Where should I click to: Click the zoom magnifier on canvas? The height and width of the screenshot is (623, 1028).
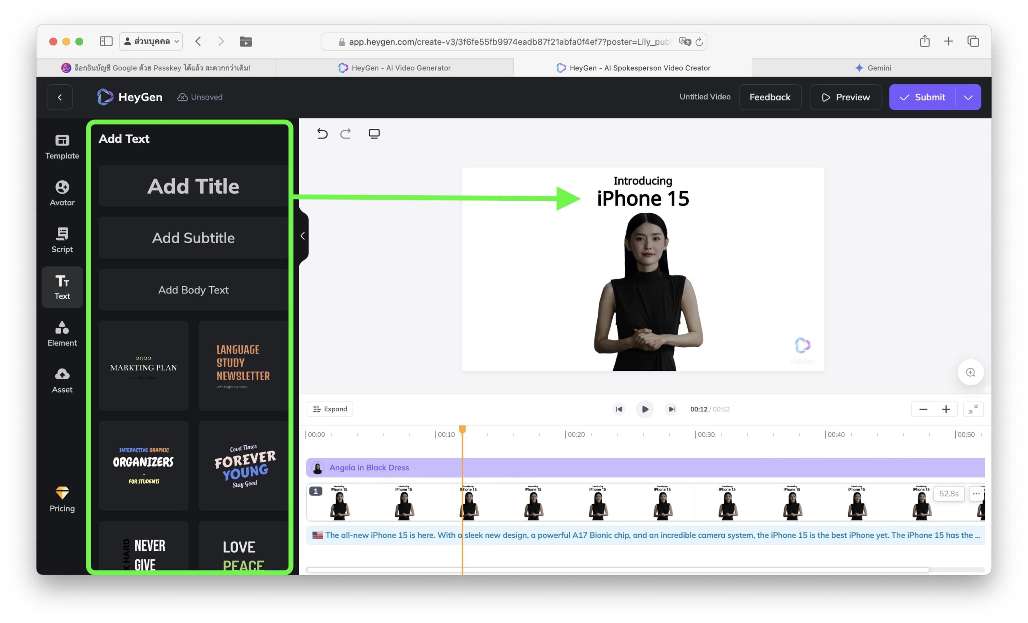click(970, 372)
